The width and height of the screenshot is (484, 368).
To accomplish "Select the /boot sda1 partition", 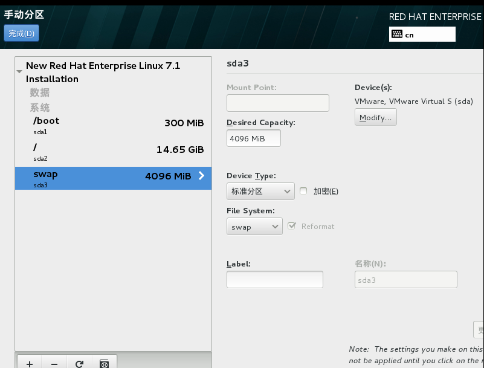I will click(113, 125).
